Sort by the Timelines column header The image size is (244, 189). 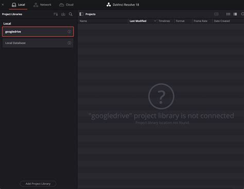164,21
